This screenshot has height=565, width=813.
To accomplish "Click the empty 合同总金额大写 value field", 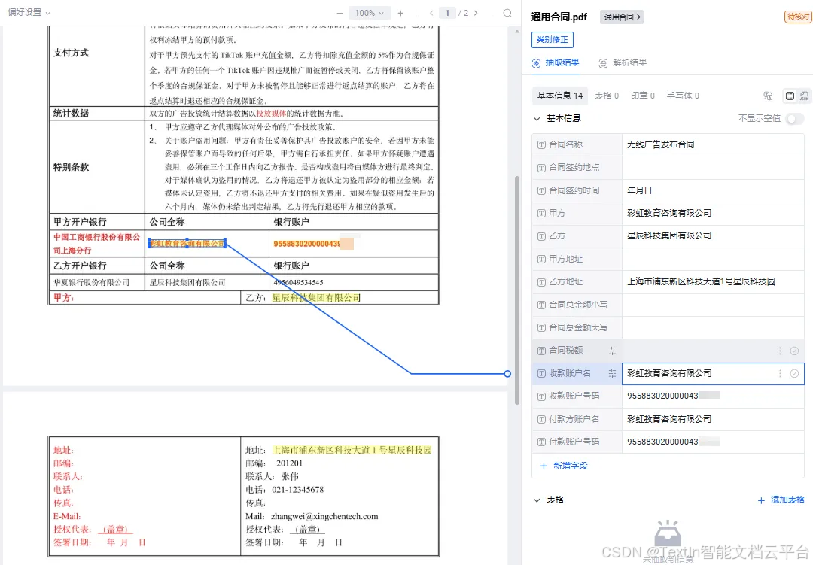I will pyautogui.click(x=713, y=327).
